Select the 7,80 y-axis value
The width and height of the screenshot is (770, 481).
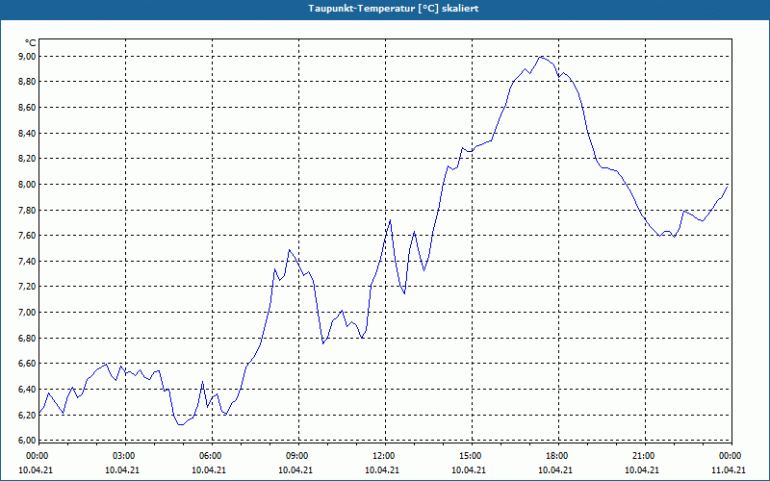click(28, 210)
